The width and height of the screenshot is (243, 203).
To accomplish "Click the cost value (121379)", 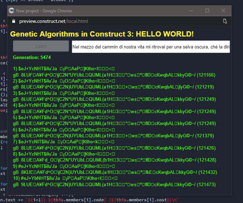I will tap(204, 136).
